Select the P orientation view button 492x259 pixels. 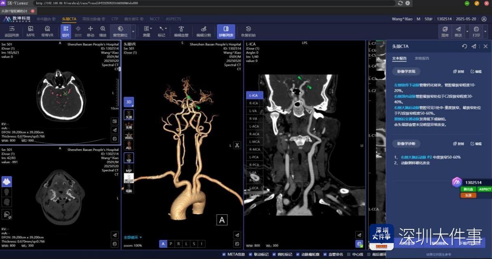click(171, 244)
